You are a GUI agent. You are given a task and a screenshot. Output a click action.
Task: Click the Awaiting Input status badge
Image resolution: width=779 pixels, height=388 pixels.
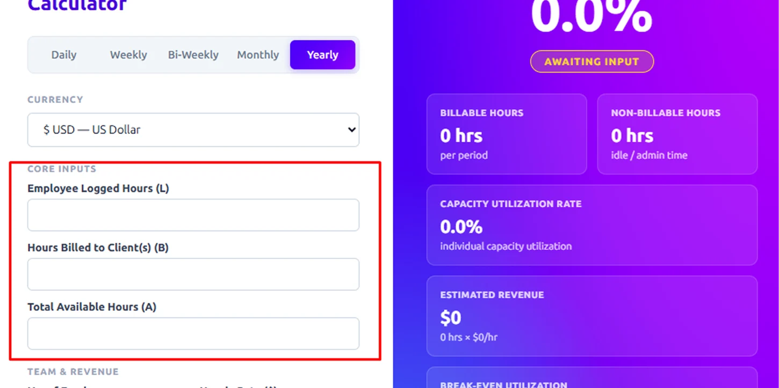click(x=592, y=62)
